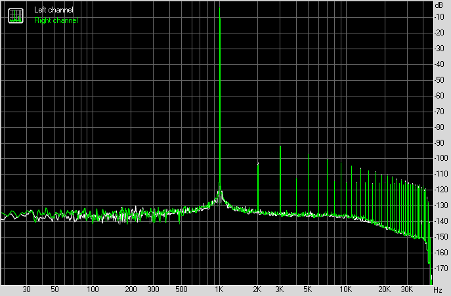This screenshot has width=451, height=296.
Task: Click the -40 dB scale label
Action: (x=439, y=64)
